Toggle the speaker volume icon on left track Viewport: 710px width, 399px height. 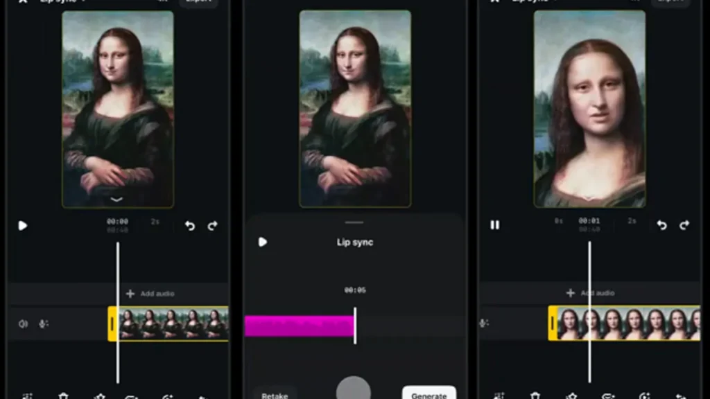point(23,323)
